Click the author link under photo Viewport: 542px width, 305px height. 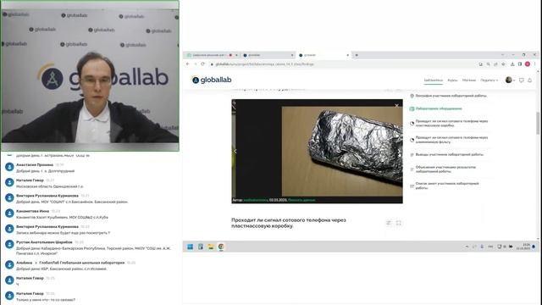256,200
